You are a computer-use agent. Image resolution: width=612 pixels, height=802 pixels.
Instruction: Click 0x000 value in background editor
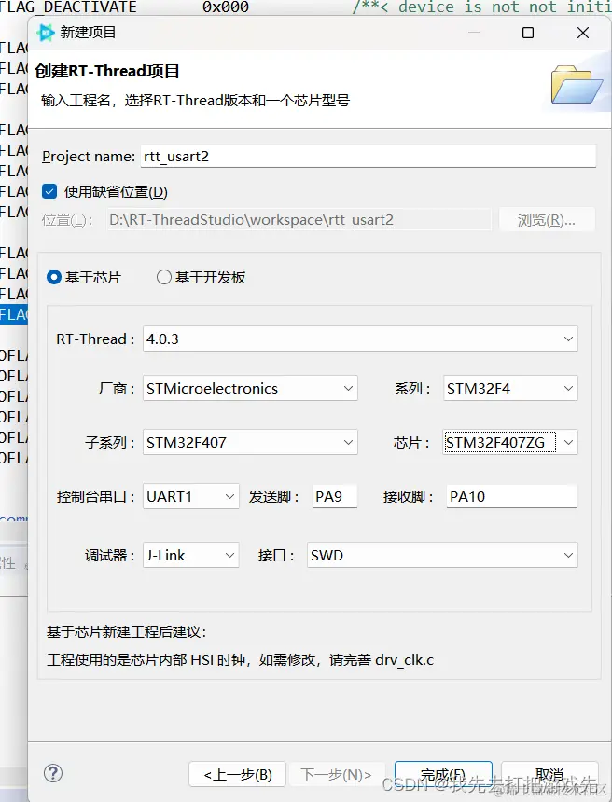[226, 7]
